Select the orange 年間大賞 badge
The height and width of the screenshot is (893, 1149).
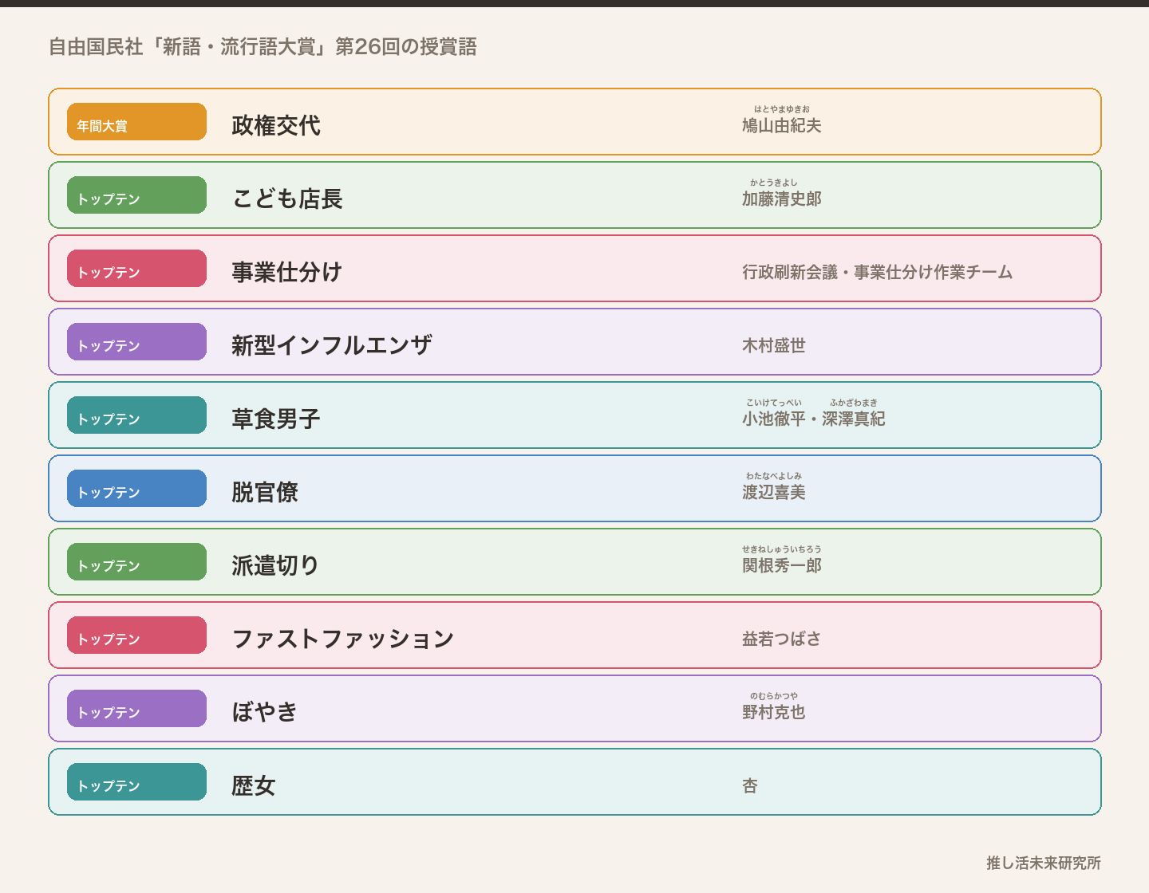[136, 122]
